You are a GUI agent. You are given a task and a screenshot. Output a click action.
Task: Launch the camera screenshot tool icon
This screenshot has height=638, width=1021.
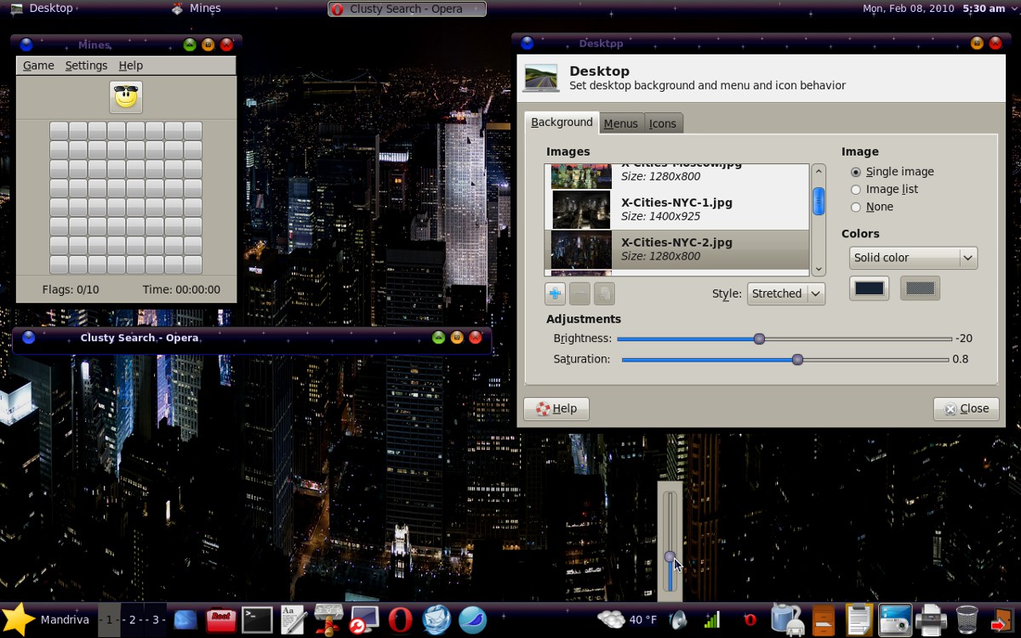point(895,620)
